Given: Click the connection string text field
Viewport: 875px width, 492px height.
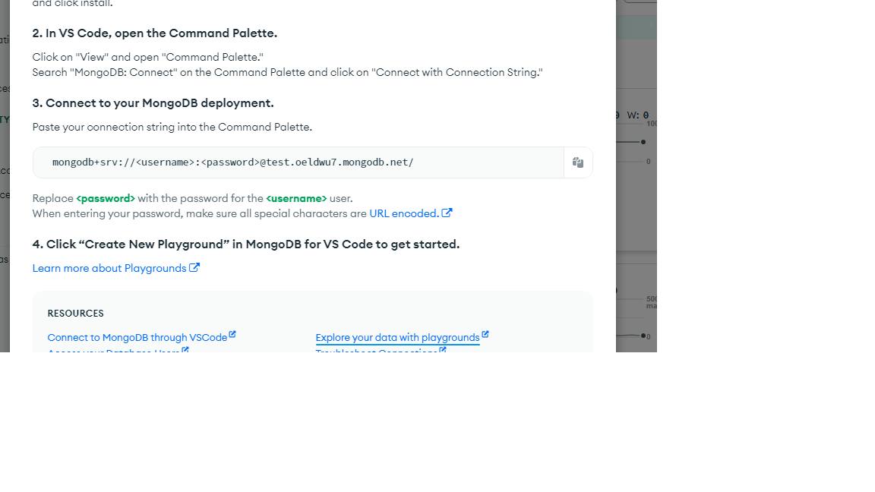Looking at the screenshot, I should click(298, 162).
